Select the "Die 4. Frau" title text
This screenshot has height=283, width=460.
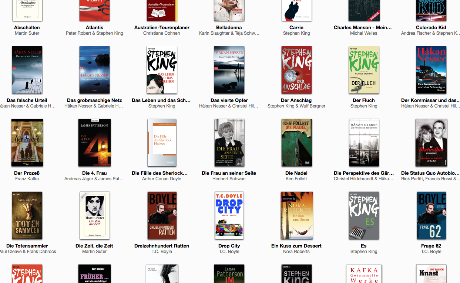click(94, 173)
